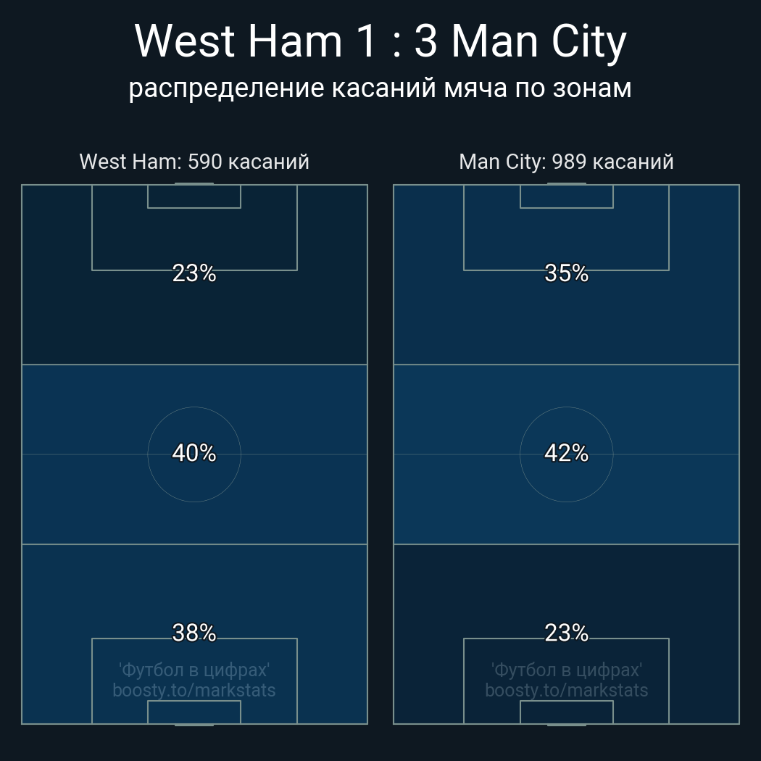The height and width of the screenshot is (761, 761).
Task: Select the West Ham 40% midfield label
Action: coord(194,453)
